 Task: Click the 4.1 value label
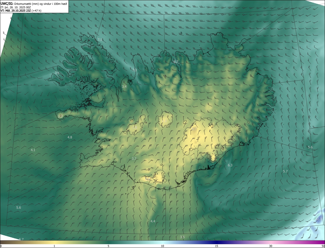(x=33, y=150)
